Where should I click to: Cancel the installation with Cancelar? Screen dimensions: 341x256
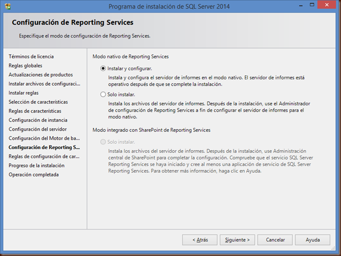point(275,240)
